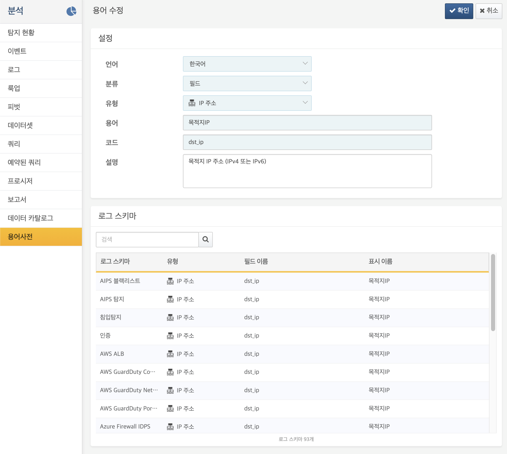The height and width of the screenshot is (454, 507).
Task: Select the AWS GuardDuty Por… schema name
Action: point(129,408)
